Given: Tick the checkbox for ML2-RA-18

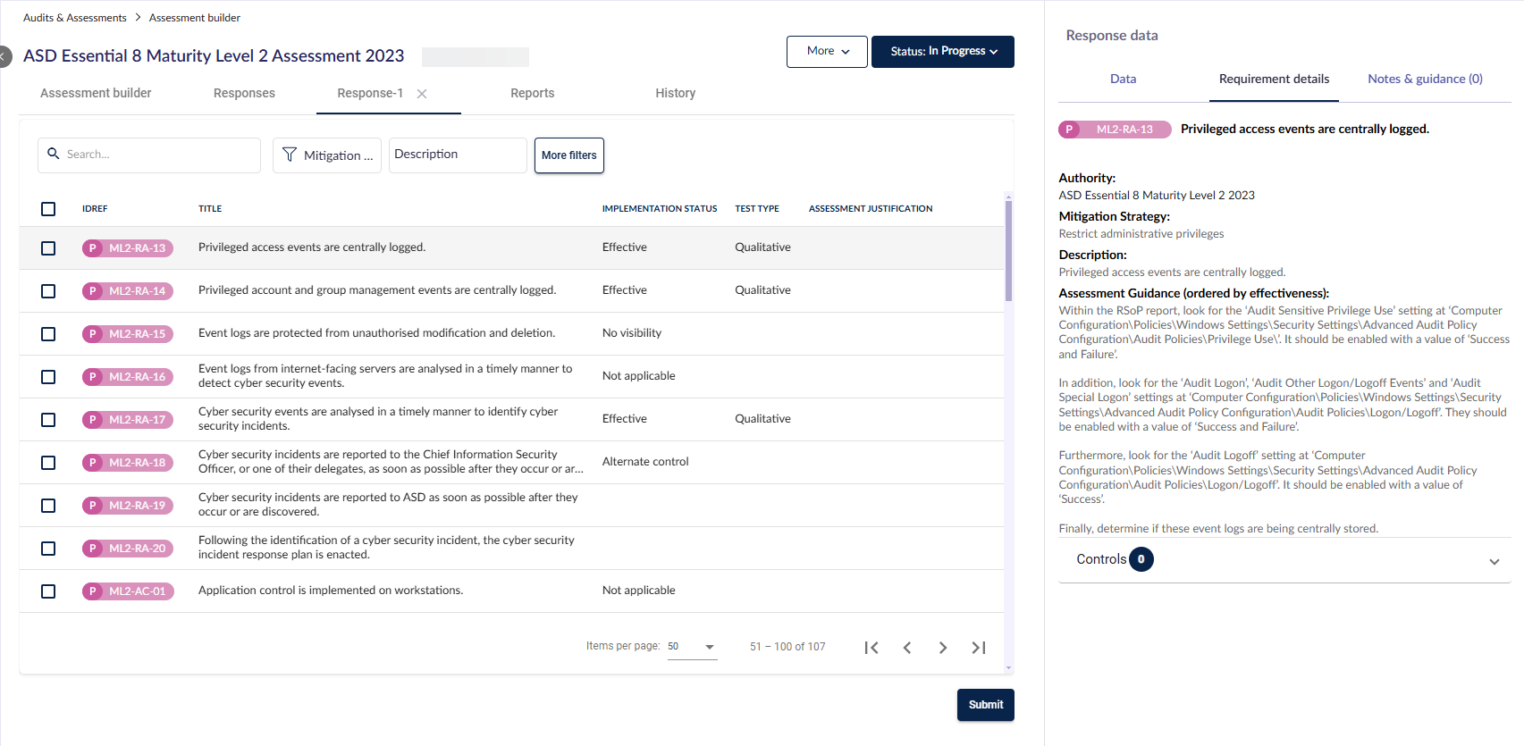Looking at the screenshot, I should point(48,463).
